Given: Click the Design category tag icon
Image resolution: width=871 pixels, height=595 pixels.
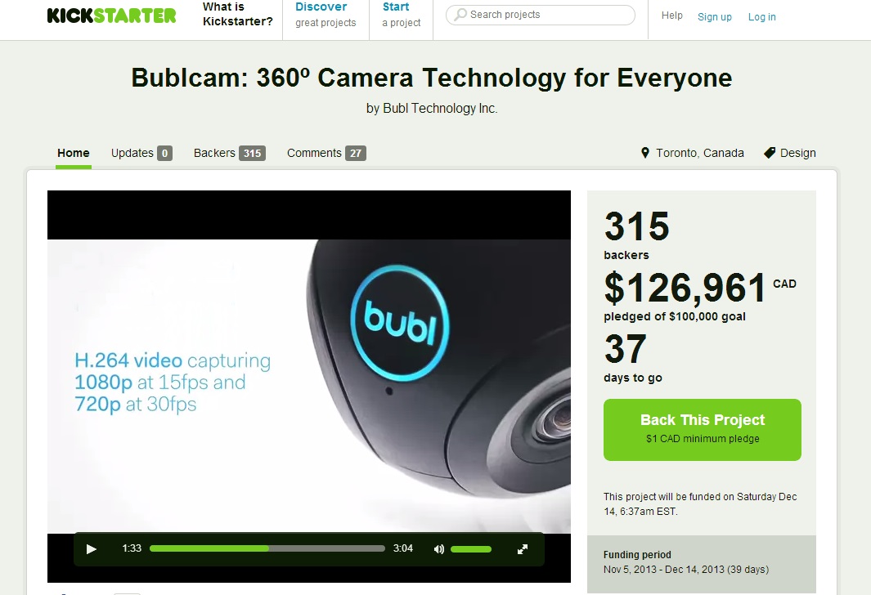Looking at the screenshot, I should [770, 153].
